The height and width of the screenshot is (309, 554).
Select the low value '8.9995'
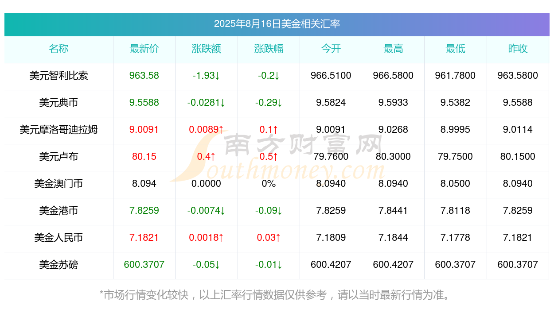point(456,130)
